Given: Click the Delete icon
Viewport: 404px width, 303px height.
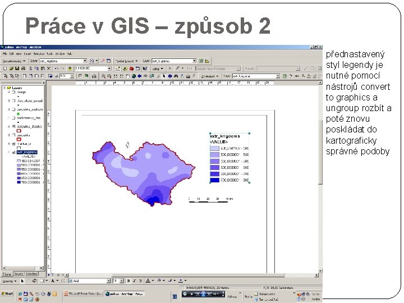Looking at the screenshot, I should [49, 68].
